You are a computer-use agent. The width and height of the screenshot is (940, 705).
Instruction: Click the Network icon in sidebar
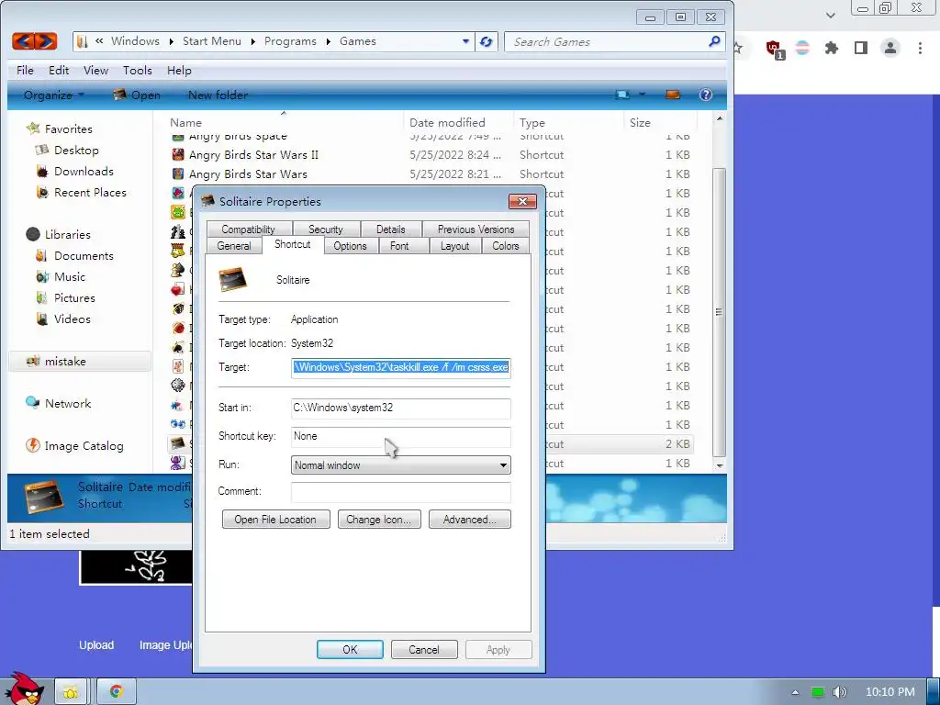tap(32, 403)
